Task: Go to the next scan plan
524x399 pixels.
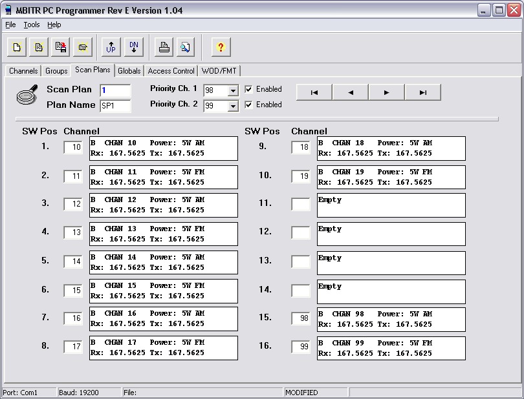Action: point(387,92)
